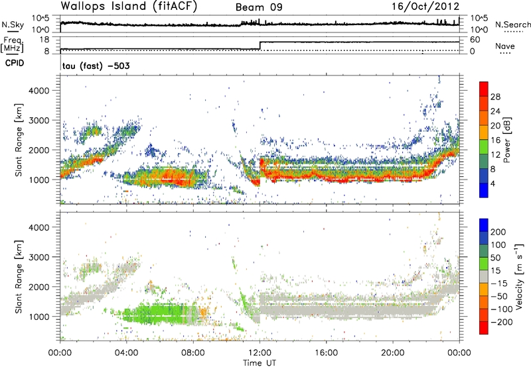Click the 'CPID' label
531x367 pixels.
15,63
